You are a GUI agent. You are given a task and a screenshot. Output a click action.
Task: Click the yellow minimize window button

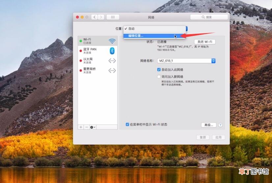click(x=82, y=17)
